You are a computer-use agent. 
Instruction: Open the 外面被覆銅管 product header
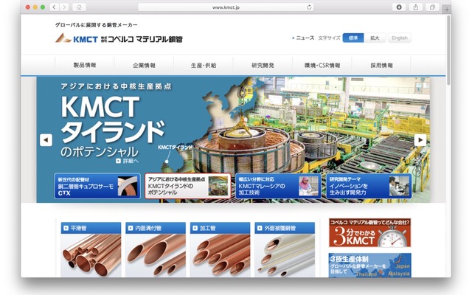tap(285, 228)
